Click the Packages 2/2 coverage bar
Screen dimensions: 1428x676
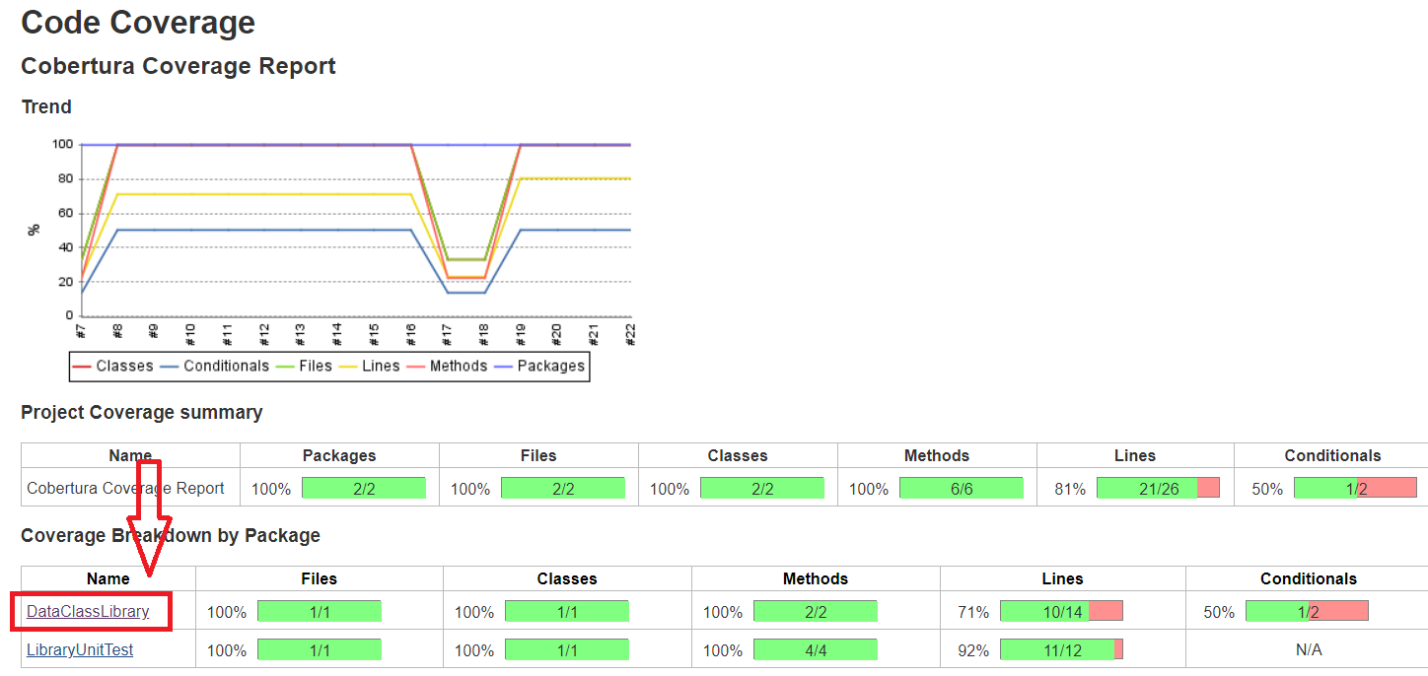tap(364, 488)
